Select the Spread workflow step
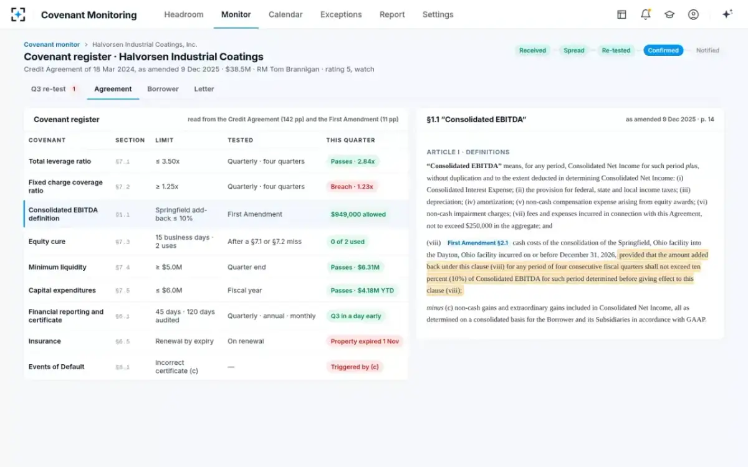 574,50
